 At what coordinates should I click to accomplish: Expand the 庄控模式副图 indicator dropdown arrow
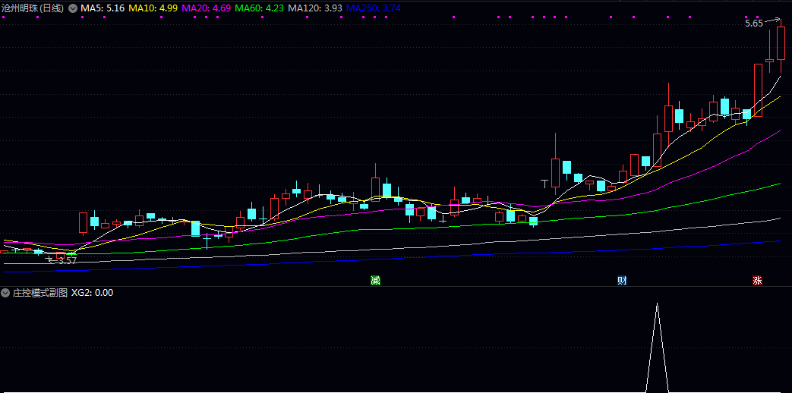click(x=5, y=292)
